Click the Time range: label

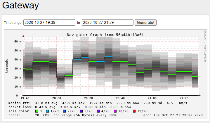click(x=13, y=23)
